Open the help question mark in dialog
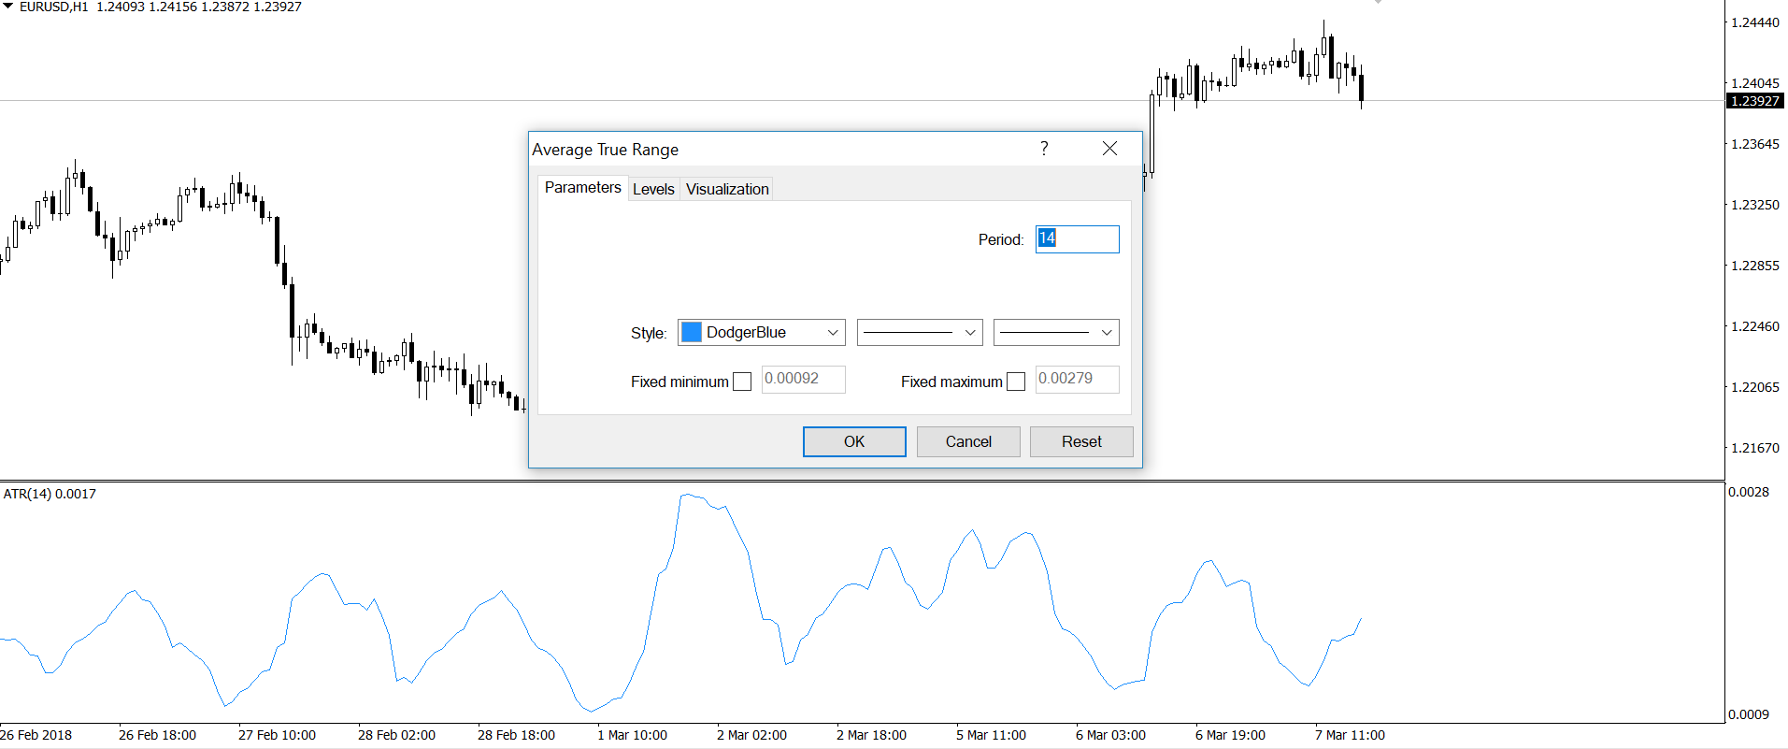This screenshot has width=1788, height=749. (1044, 149)
